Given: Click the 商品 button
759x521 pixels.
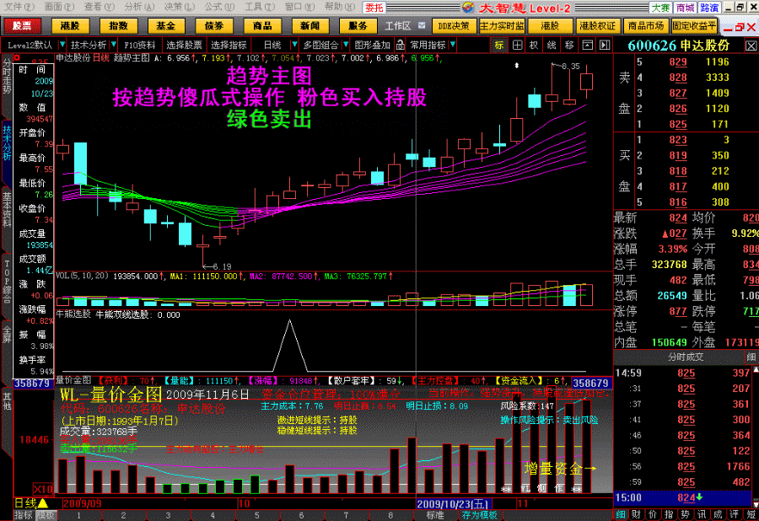Looking at the screenshot, I should pos(262,25).
